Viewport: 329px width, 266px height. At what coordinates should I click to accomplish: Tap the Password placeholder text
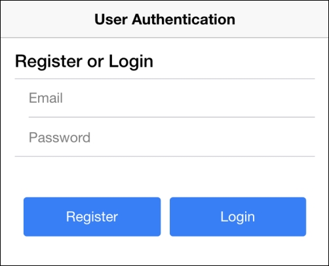[x=60, y=137]
